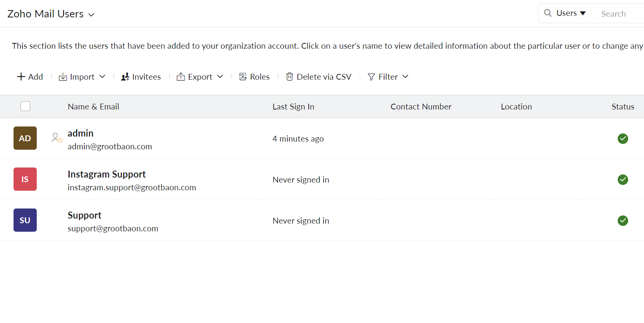Open the admin user name
This screenshot has height=323, width=644.
click(x=80, y=133)
